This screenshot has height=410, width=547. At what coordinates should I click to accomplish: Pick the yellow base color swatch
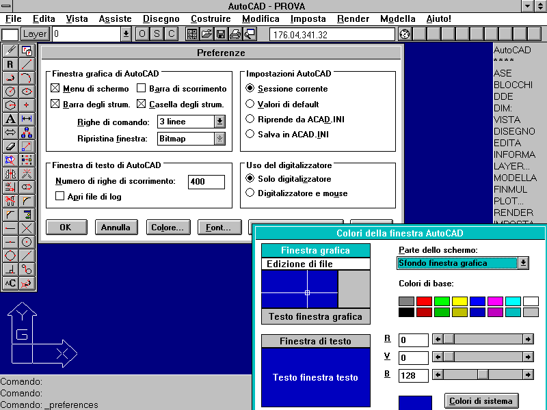pos(459,301)
